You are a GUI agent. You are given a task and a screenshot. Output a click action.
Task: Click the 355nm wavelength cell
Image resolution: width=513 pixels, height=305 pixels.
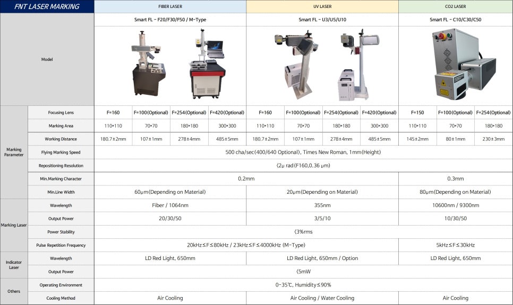pos(322,205)
